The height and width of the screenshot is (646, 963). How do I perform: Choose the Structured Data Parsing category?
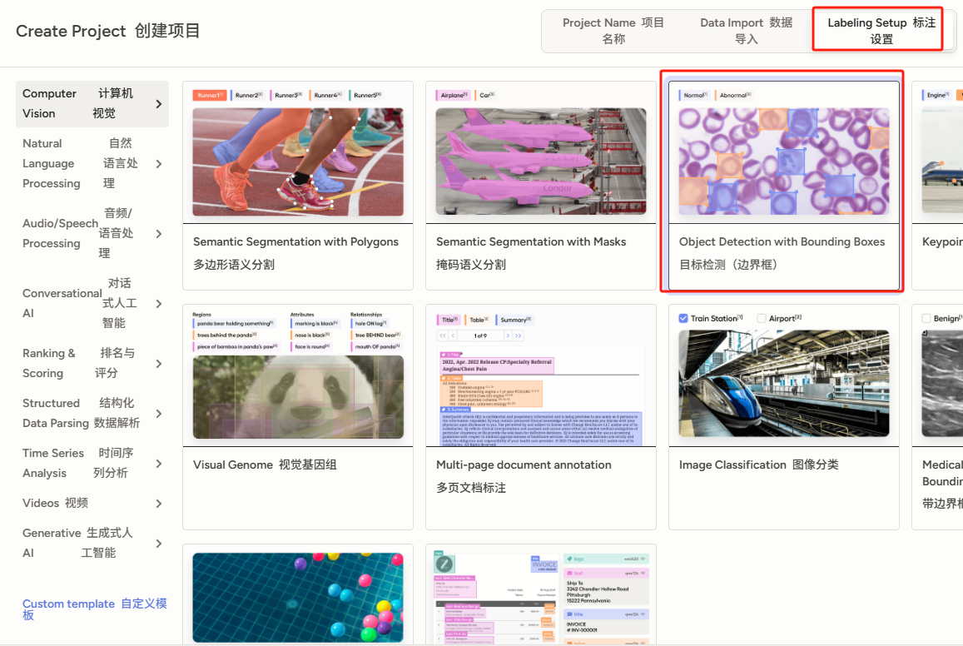click(92, 413)
